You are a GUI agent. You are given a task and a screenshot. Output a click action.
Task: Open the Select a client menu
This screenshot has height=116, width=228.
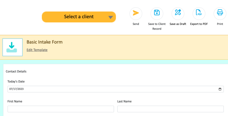[x=79, y=17]
